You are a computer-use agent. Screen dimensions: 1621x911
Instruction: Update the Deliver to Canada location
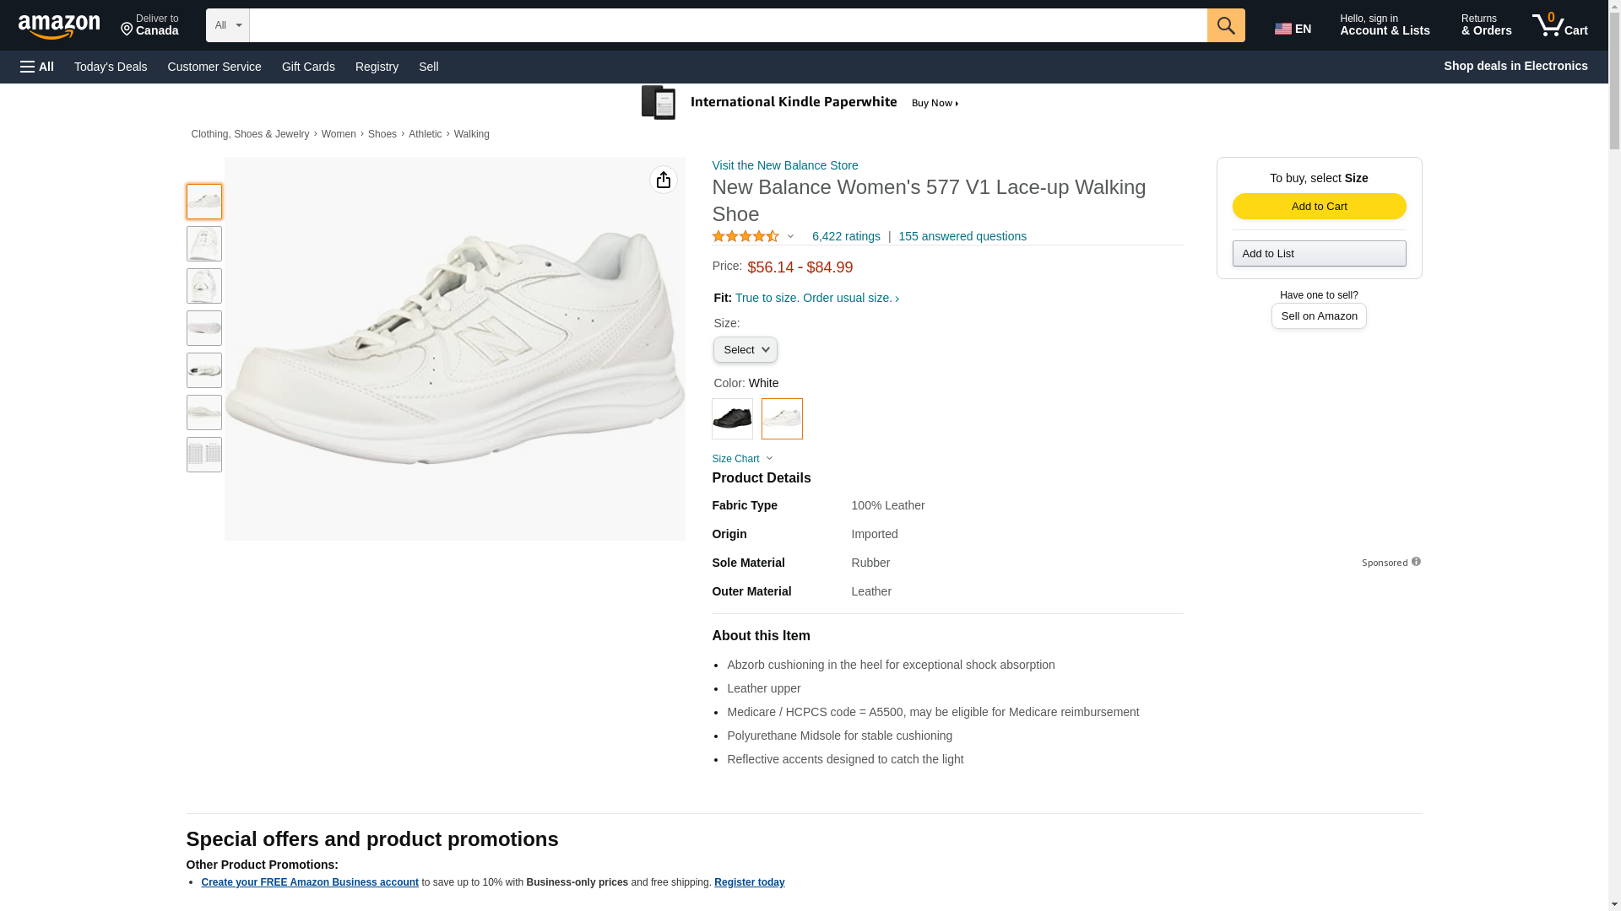(149, 25)
